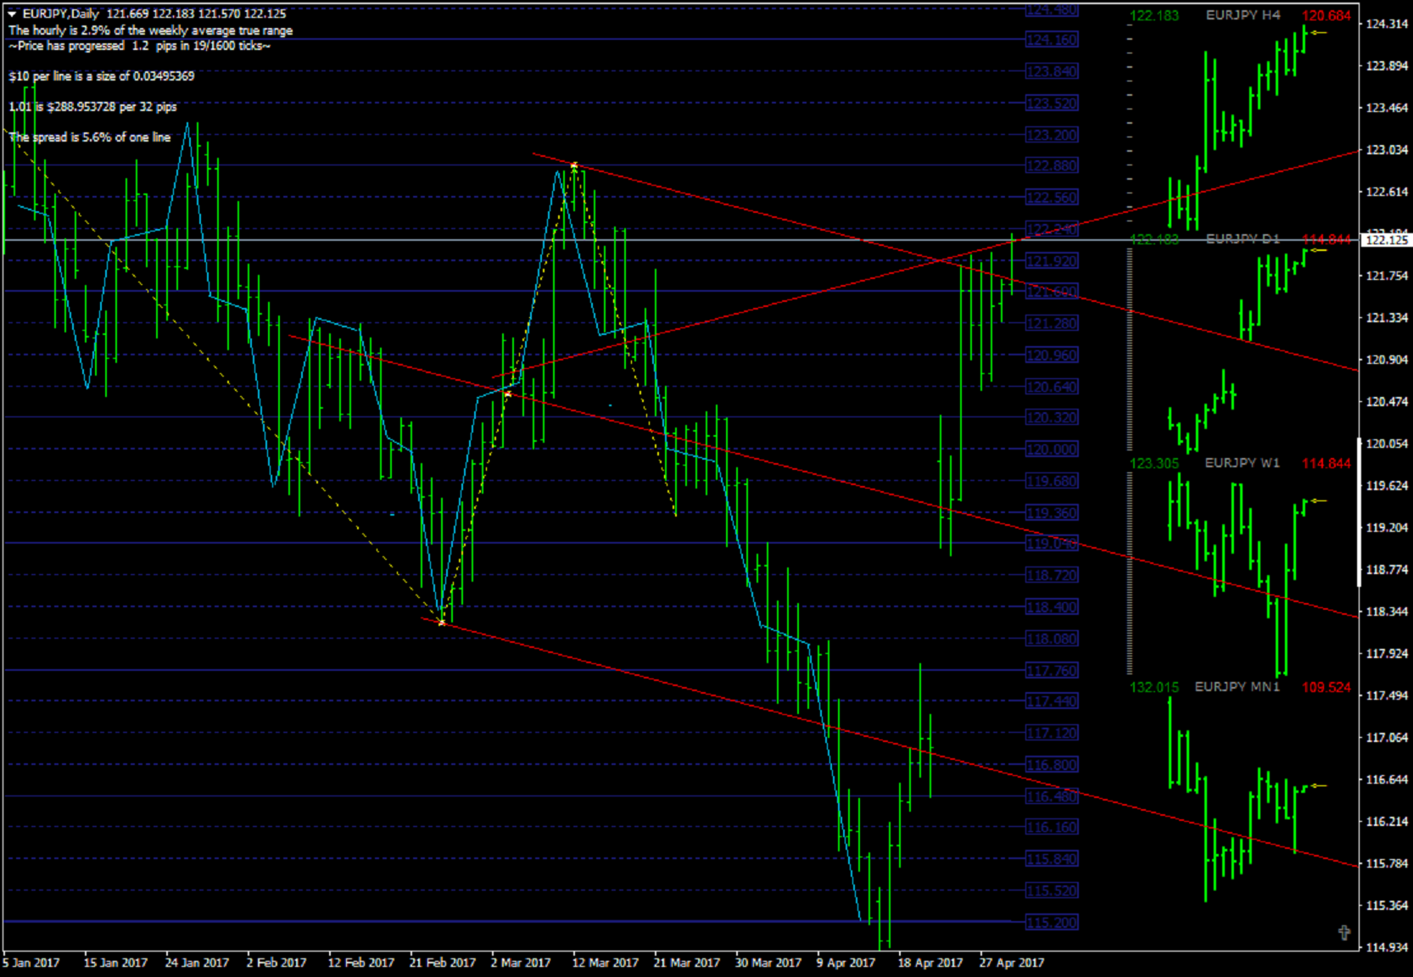Click the 115.200 grid level label

coord(1052,922)
